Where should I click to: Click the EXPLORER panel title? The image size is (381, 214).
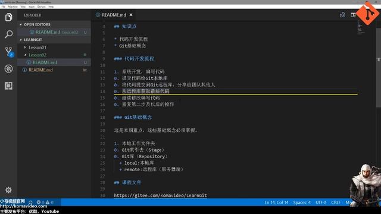click(x=33, y=15)
